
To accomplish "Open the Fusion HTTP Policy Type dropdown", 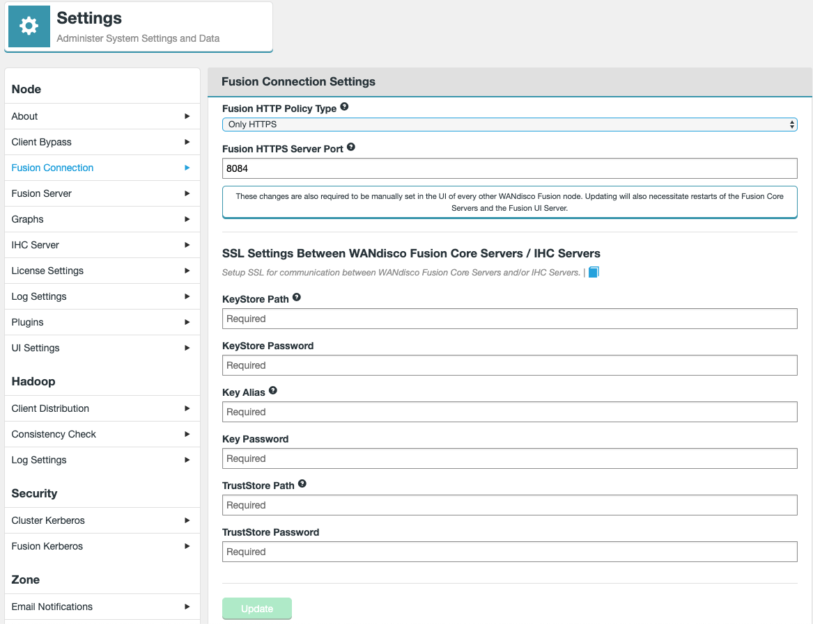I will (509, 124).
